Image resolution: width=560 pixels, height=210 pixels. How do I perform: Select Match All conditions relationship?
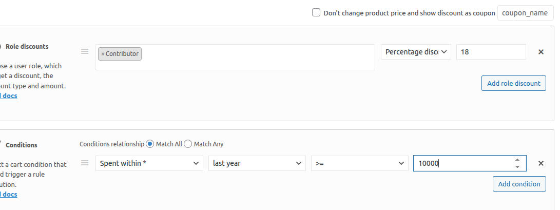150,144
